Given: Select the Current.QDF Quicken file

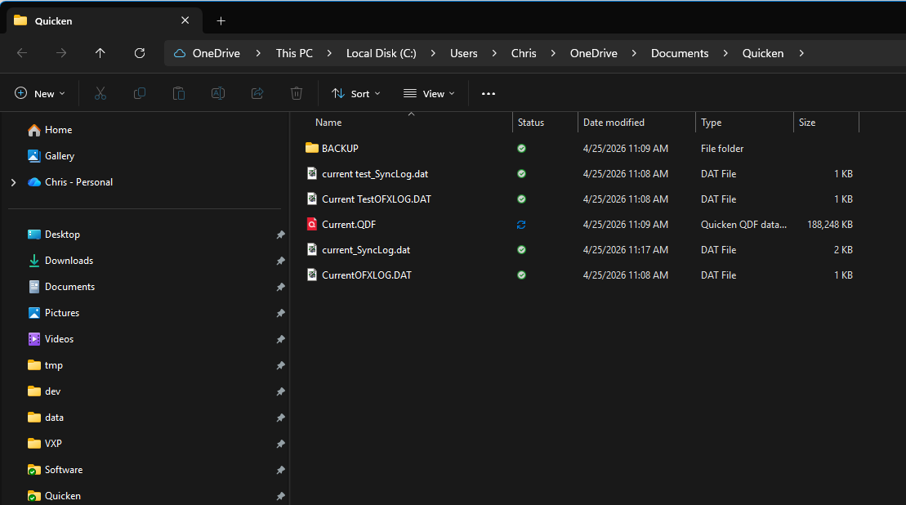Looking at the screenshot, I should 349,225.
